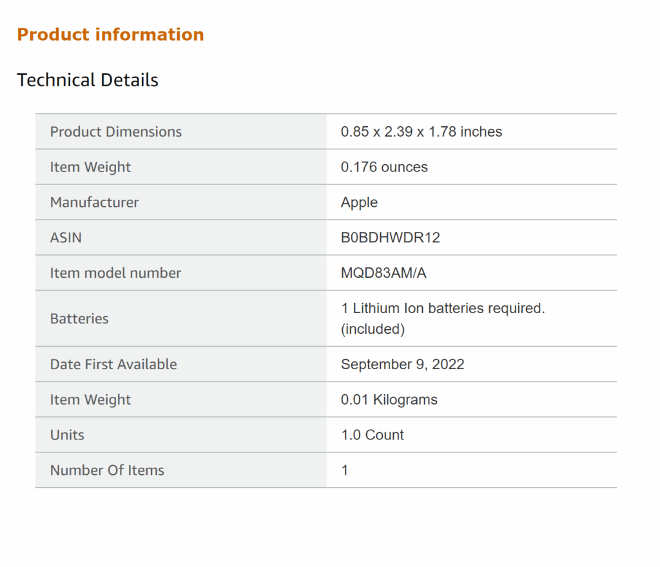Select the Number Of Items value 1
Viewport: 660px width, 567px height.
(345, 471)
